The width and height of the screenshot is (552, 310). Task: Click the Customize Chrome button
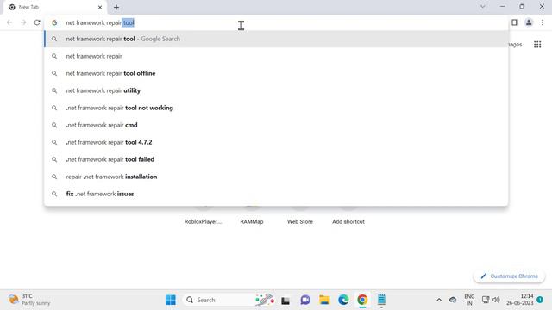pyautogui.click(x=509, y=276)
